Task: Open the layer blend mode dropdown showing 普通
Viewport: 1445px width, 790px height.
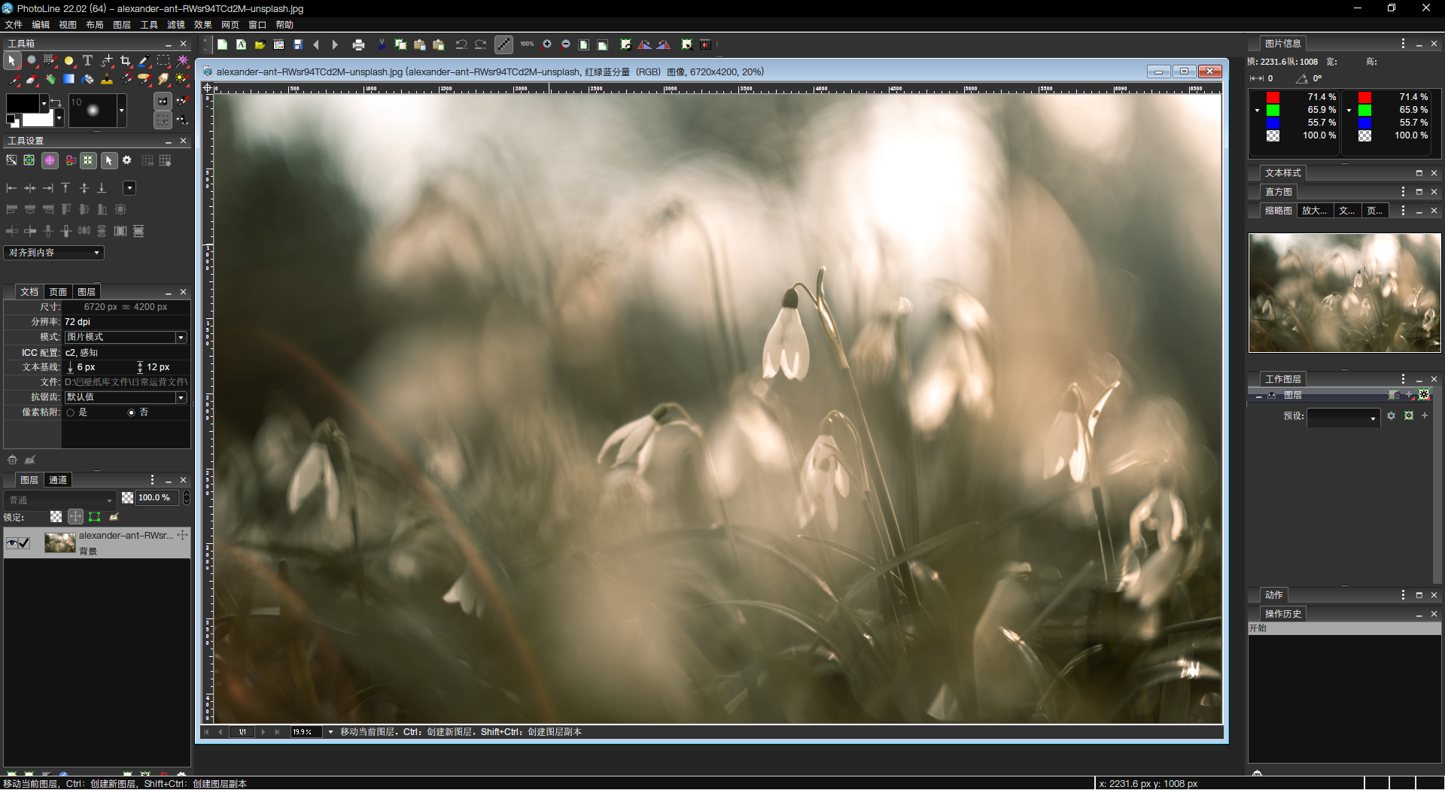Action: (x=60, y=499)
